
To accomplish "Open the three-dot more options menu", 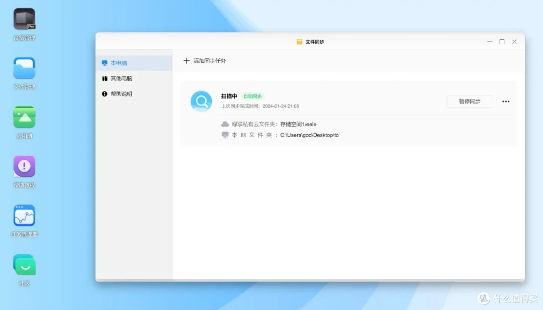I will pos(506,101).
